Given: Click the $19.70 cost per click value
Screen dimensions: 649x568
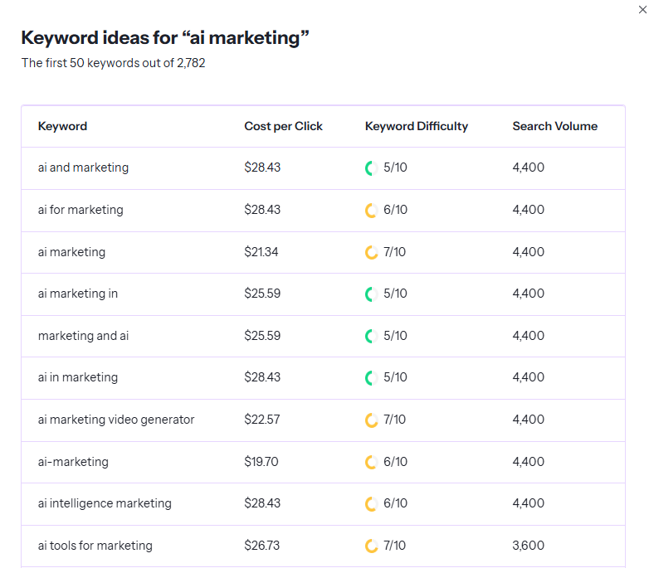Looking at the screenshot, I should coord(261,462).
